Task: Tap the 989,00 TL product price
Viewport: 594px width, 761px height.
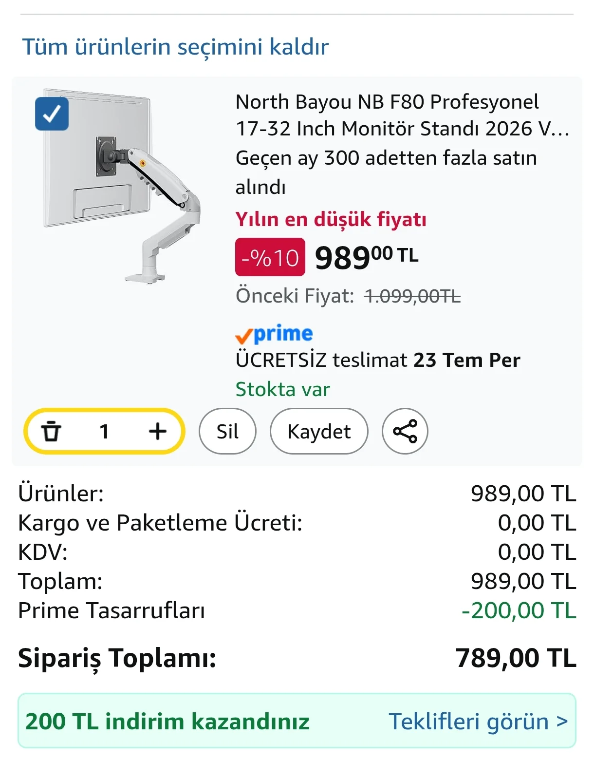Action: (367, 257)
